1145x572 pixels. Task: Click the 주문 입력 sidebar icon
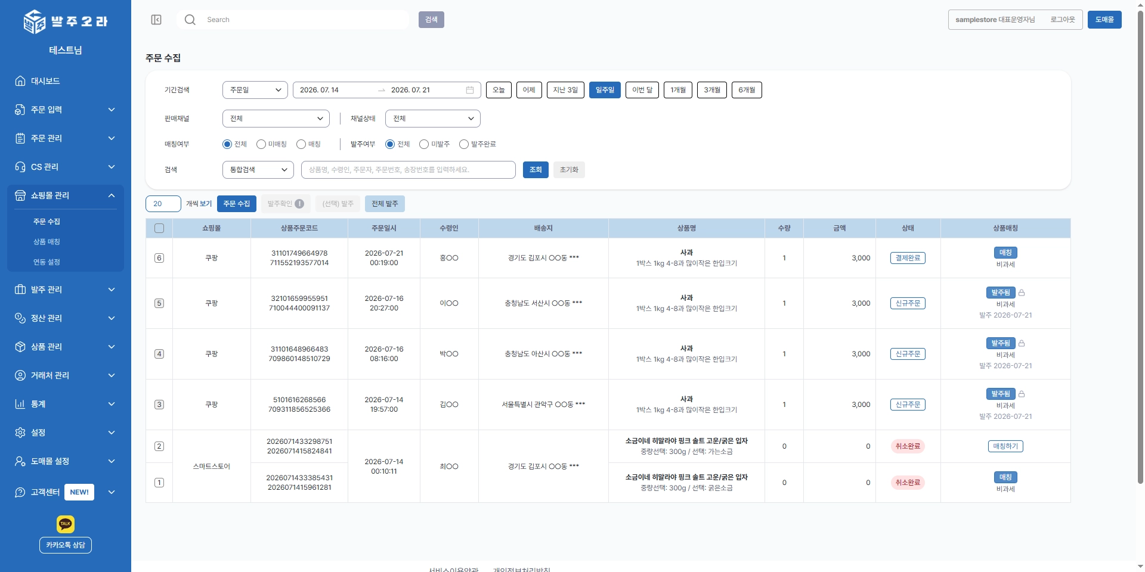(x=20, y=110)
